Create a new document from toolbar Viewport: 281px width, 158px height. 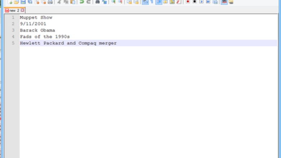(10, 2)
